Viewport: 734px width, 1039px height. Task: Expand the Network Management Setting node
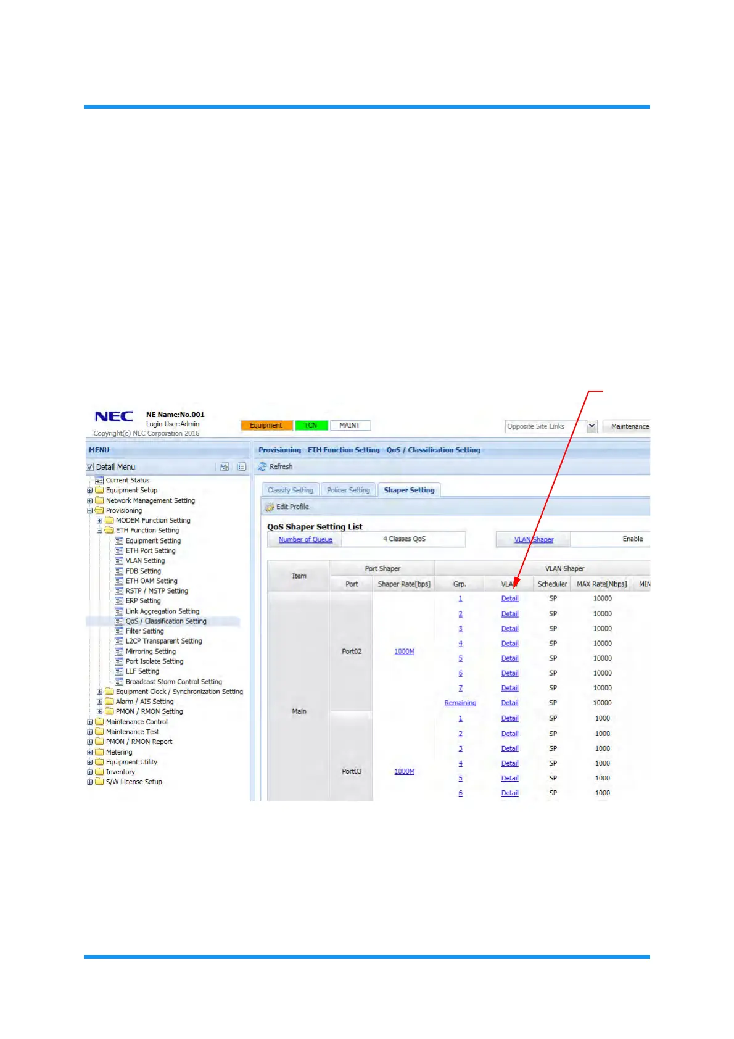click(89, 501)
